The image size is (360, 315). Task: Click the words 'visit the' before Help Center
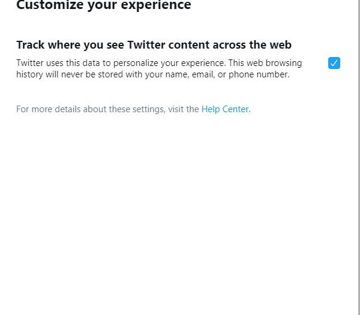click(184, 109)
